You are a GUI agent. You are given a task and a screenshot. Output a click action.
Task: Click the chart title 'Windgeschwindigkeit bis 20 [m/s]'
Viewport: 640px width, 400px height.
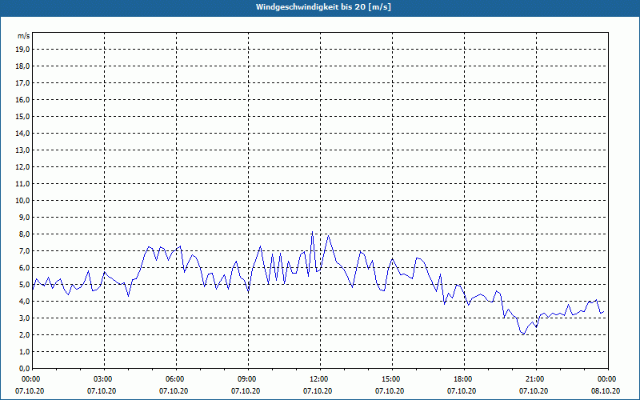click(x=323, y=7)
